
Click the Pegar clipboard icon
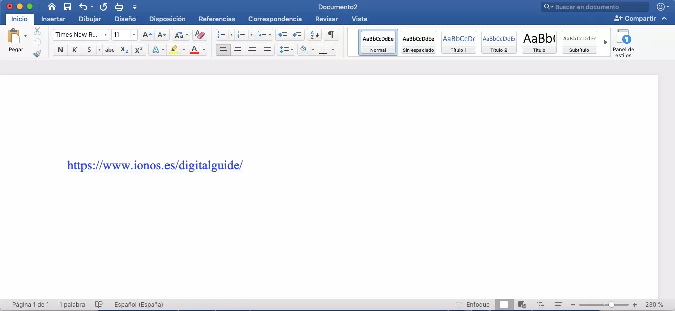click(14, 36)
